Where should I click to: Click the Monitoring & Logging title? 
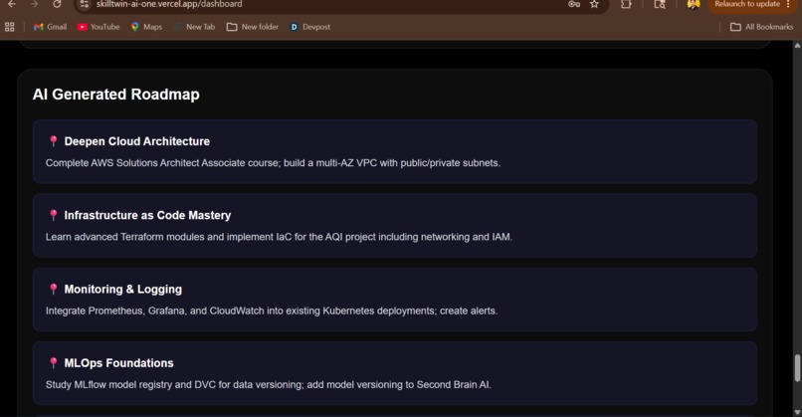[x=122, y=289]
